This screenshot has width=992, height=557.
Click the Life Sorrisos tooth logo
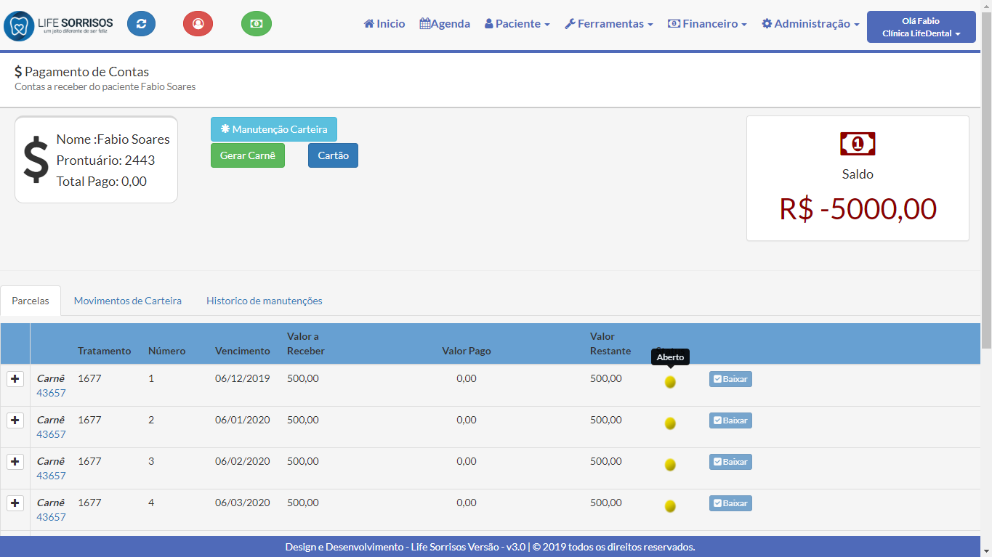pos(18,25)
